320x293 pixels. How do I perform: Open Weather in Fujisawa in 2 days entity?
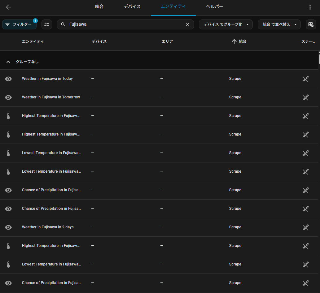click(48, 227)
